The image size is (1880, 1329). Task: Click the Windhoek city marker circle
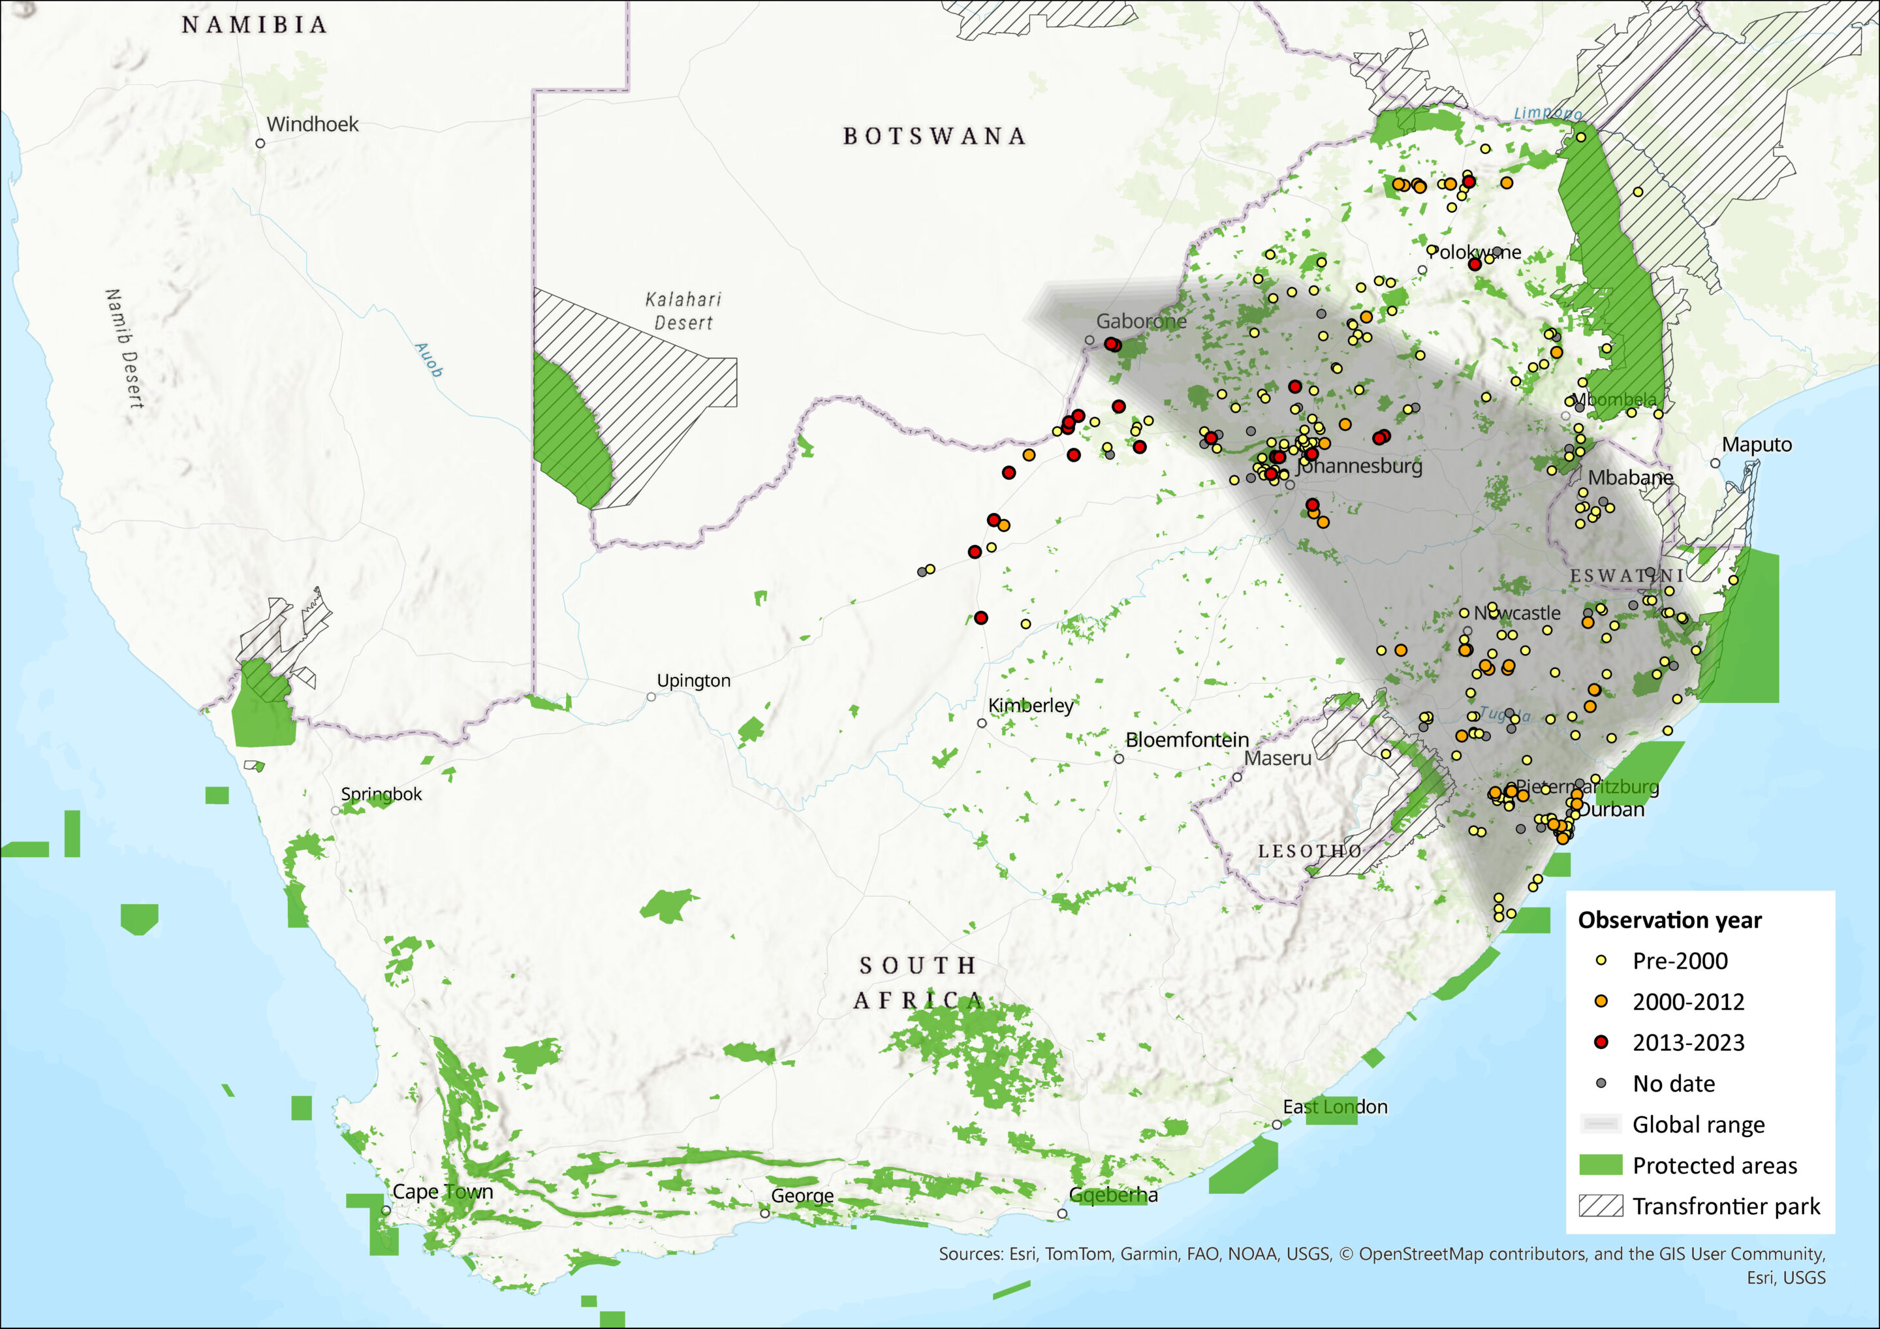click(x=260, y=144)
